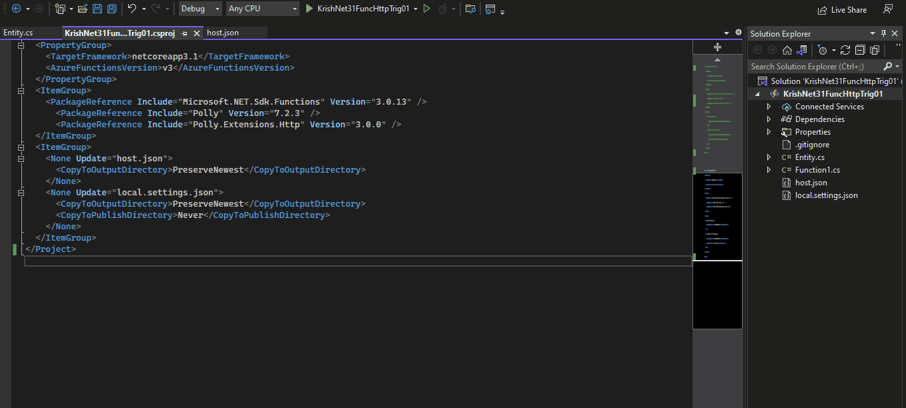The height and width of the screenshot is (408, 906).
Task: Click Start Without Debugging outline play icon
Action: coord(427,9)
